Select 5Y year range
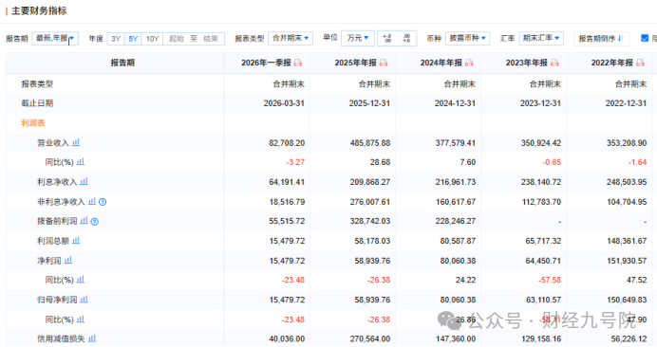This screenshot has width=657, height=347. [133, 39]
